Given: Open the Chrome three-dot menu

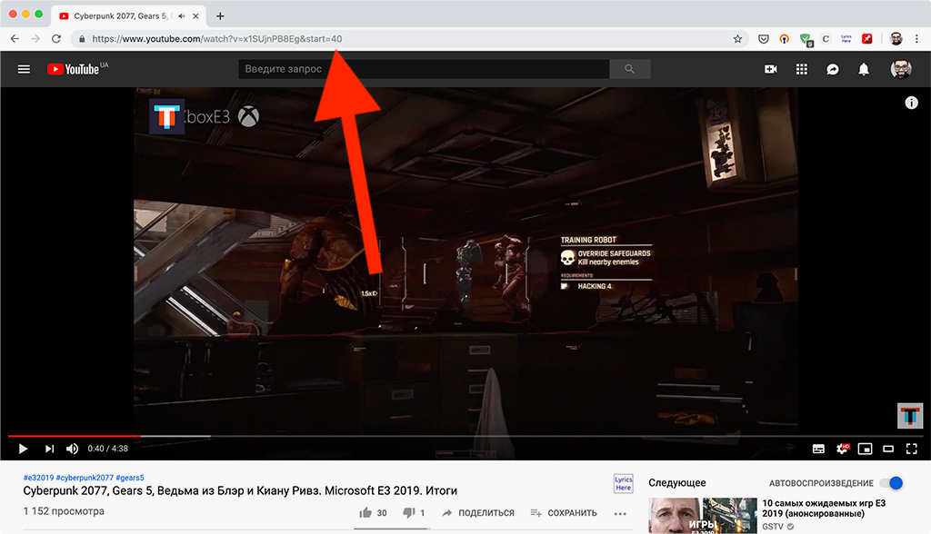Looking at the screenshot, I should pyautogui.click(x=916, y=38).
